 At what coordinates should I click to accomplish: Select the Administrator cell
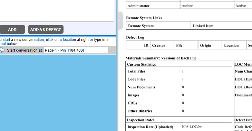coord(153,6)
